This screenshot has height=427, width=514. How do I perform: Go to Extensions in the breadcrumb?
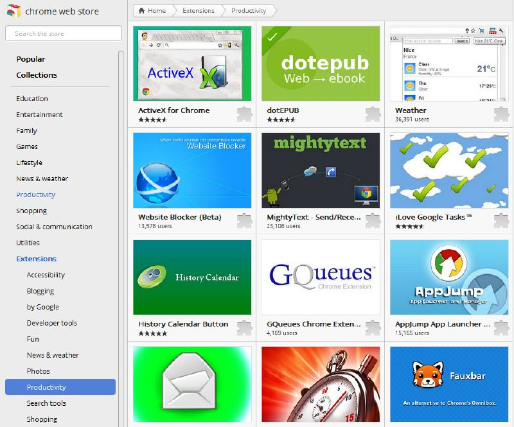point(199,10)
